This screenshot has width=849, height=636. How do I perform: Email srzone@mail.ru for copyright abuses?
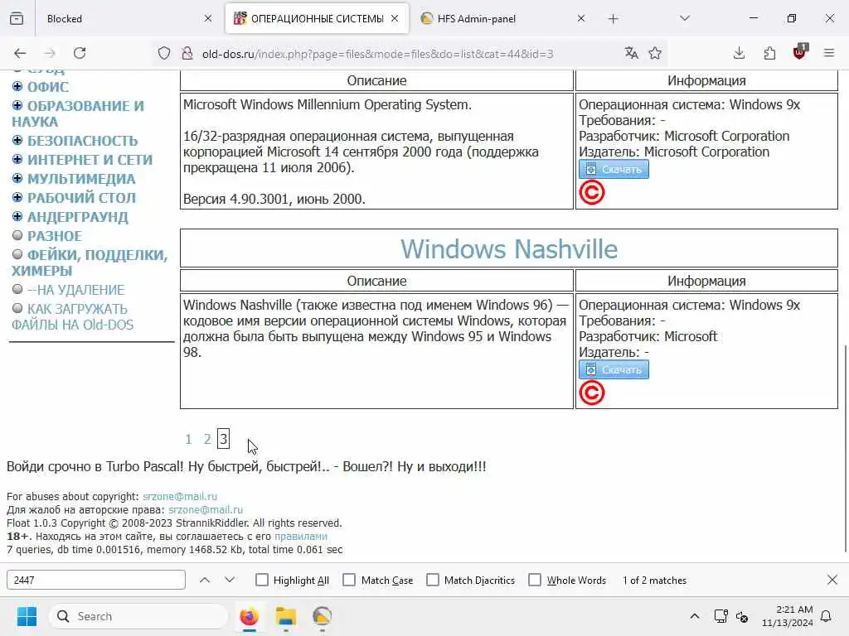[180, 497]
